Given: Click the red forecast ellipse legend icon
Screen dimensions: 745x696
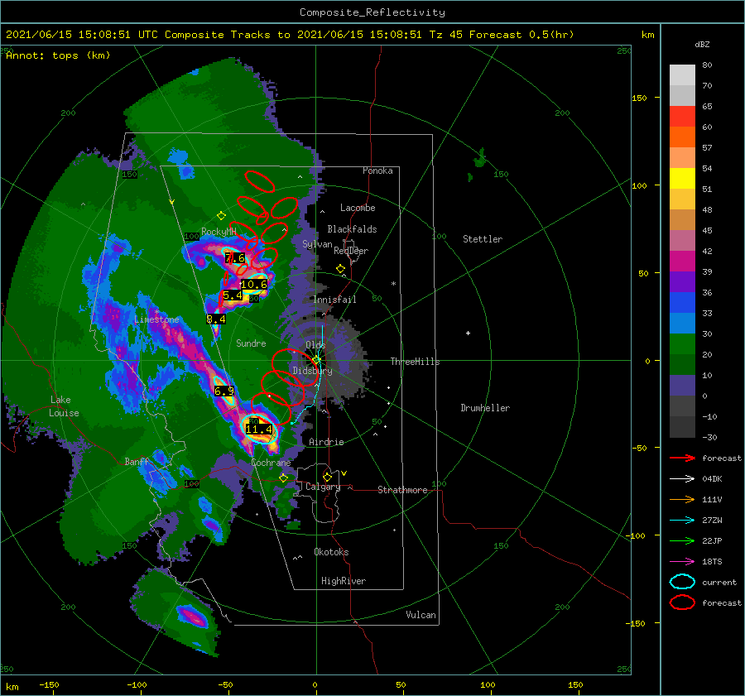Looking at the screenshot, I should point(682,602).
